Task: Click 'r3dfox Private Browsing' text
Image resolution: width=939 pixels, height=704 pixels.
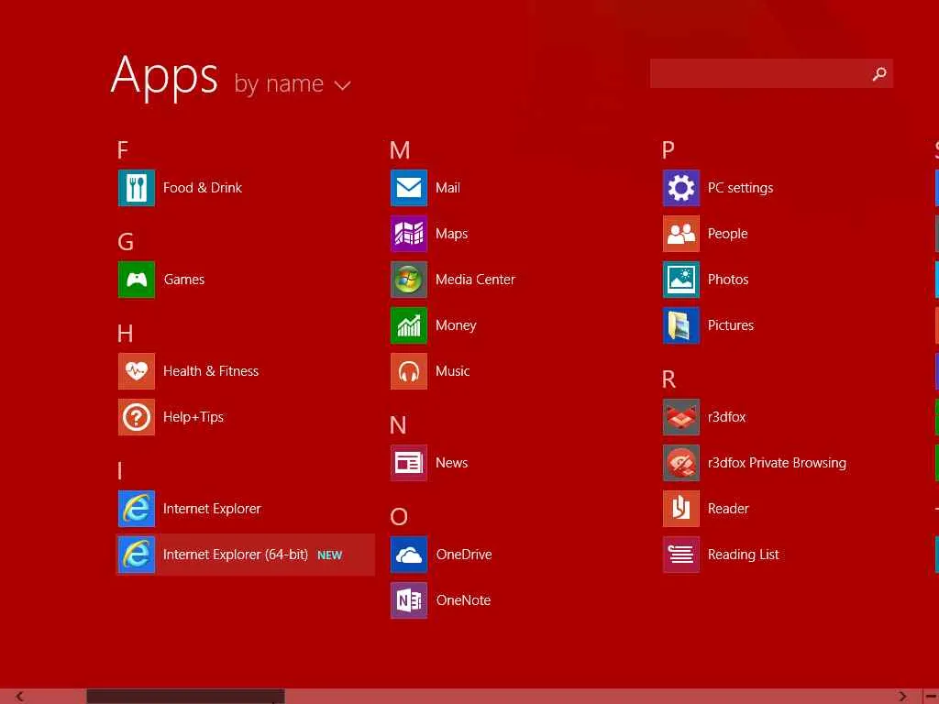Action: pos(777,463)
